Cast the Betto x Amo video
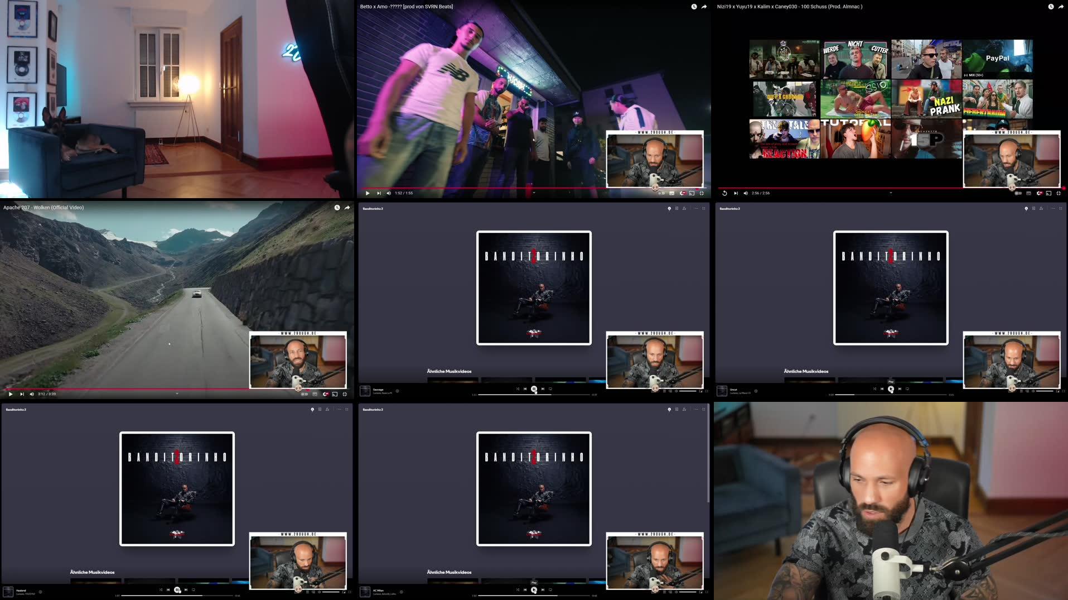This screenshot has height=600, width=1068. [x=692, y=193]
